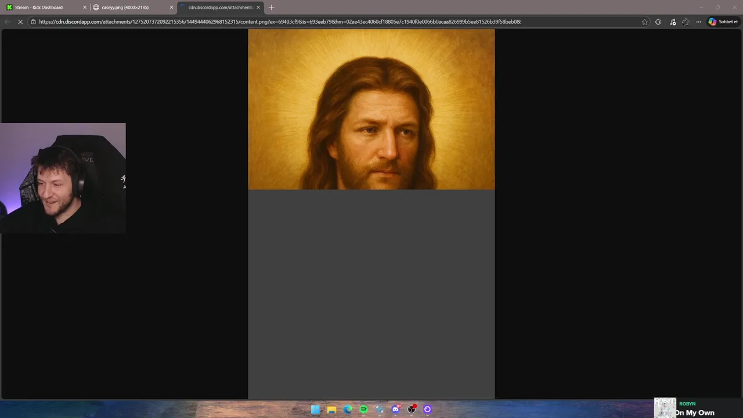Open Microsoft Edge from taskbar
The image size is (743, 418).
[348, 409]
